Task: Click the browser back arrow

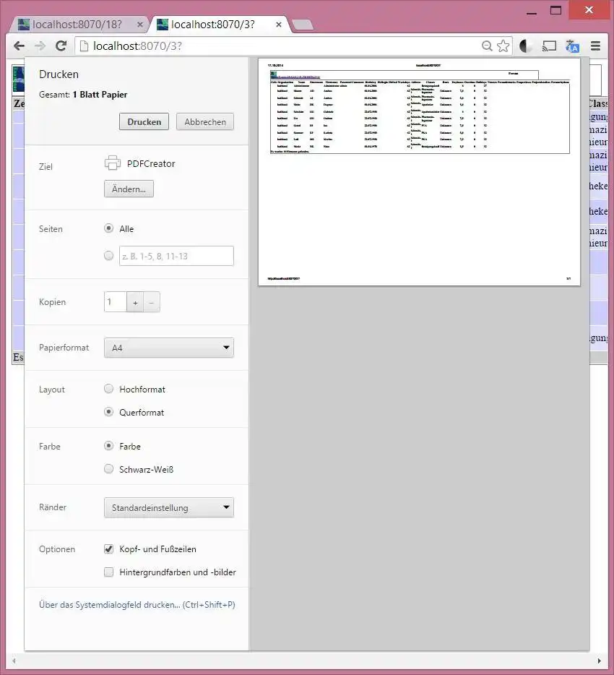Action: [x=19, y=46]
